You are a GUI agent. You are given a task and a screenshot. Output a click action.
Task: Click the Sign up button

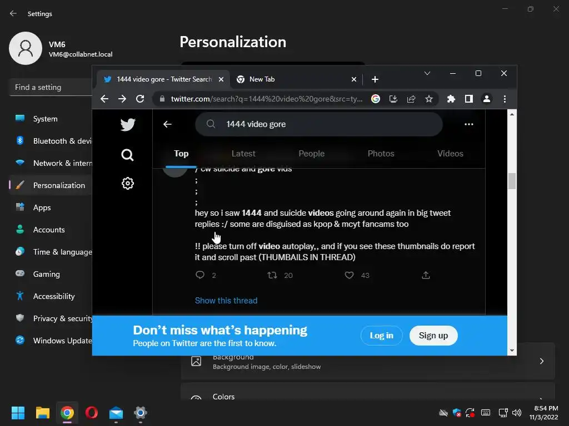[433, 336]
